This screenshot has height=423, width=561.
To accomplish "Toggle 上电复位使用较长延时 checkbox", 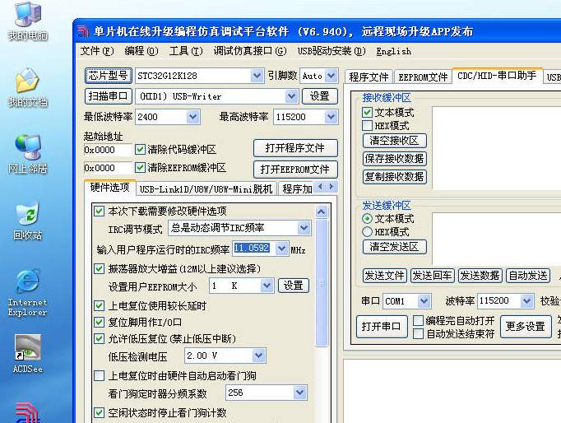I will [99, 305].
